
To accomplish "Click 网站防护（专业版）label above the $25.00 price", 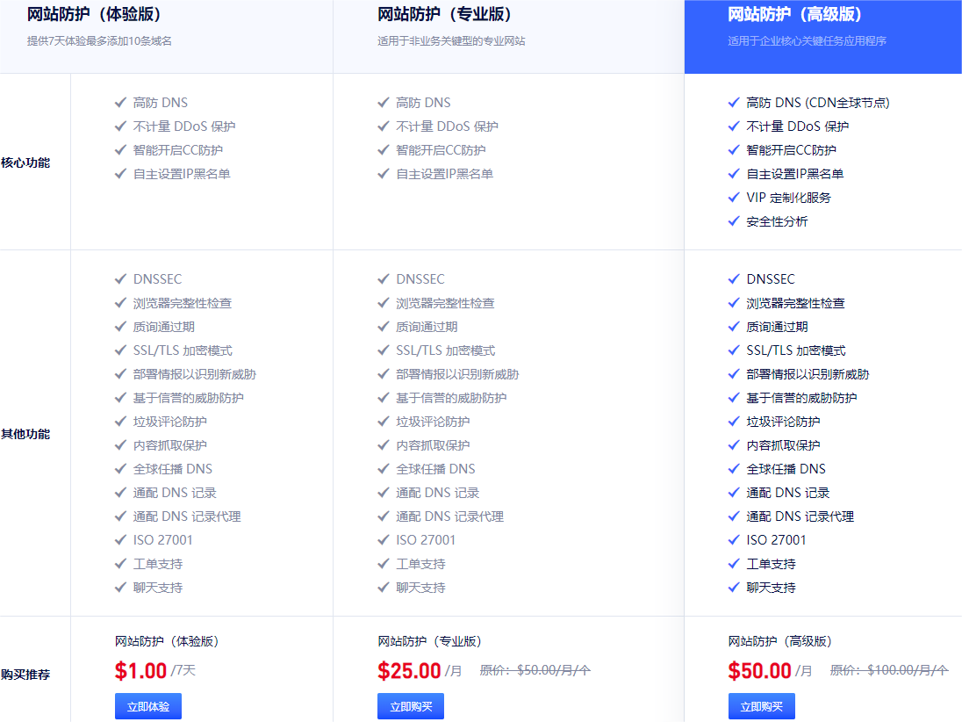I will click(429, 641).
